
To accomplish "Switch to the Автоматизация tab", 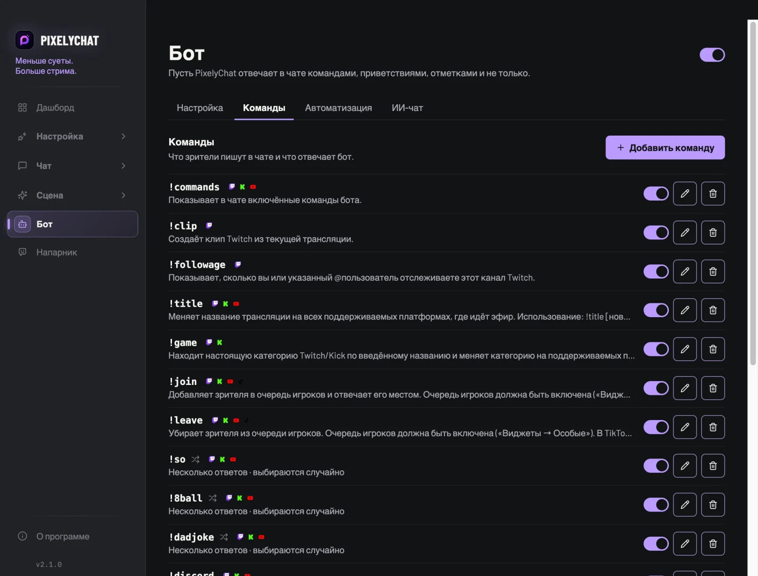I will pyautogui.click(x=338, y=108).
